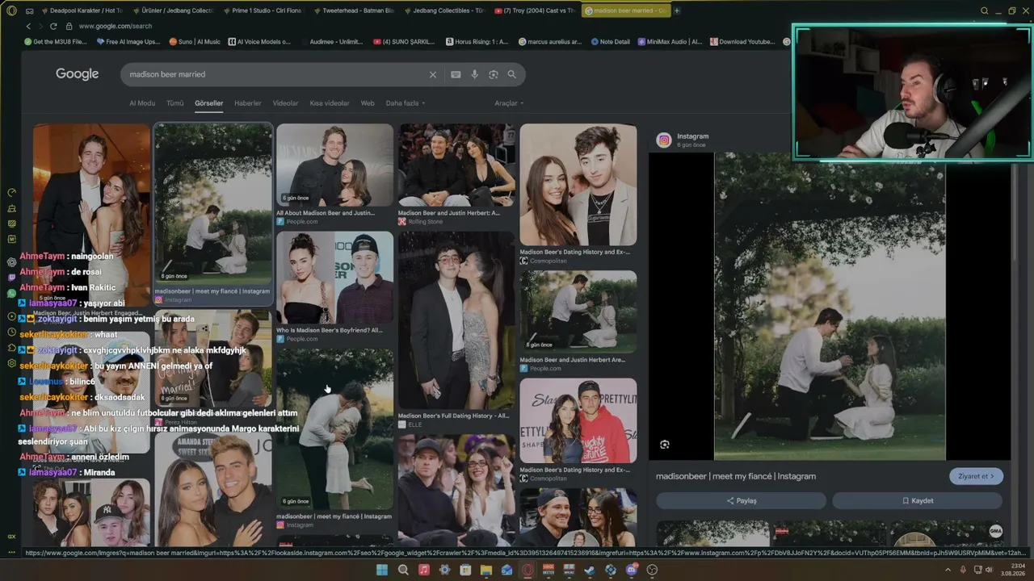Viewport: 1034px width, 581px height.
Task: Switch to the AI Modu tab
Action: coord(142,103)
